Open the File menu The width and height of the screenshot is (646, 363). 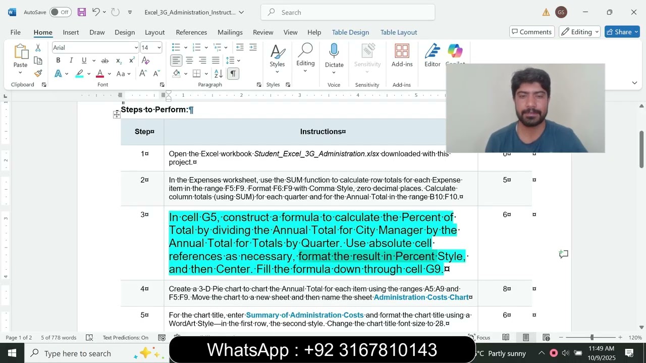[16, 32]
